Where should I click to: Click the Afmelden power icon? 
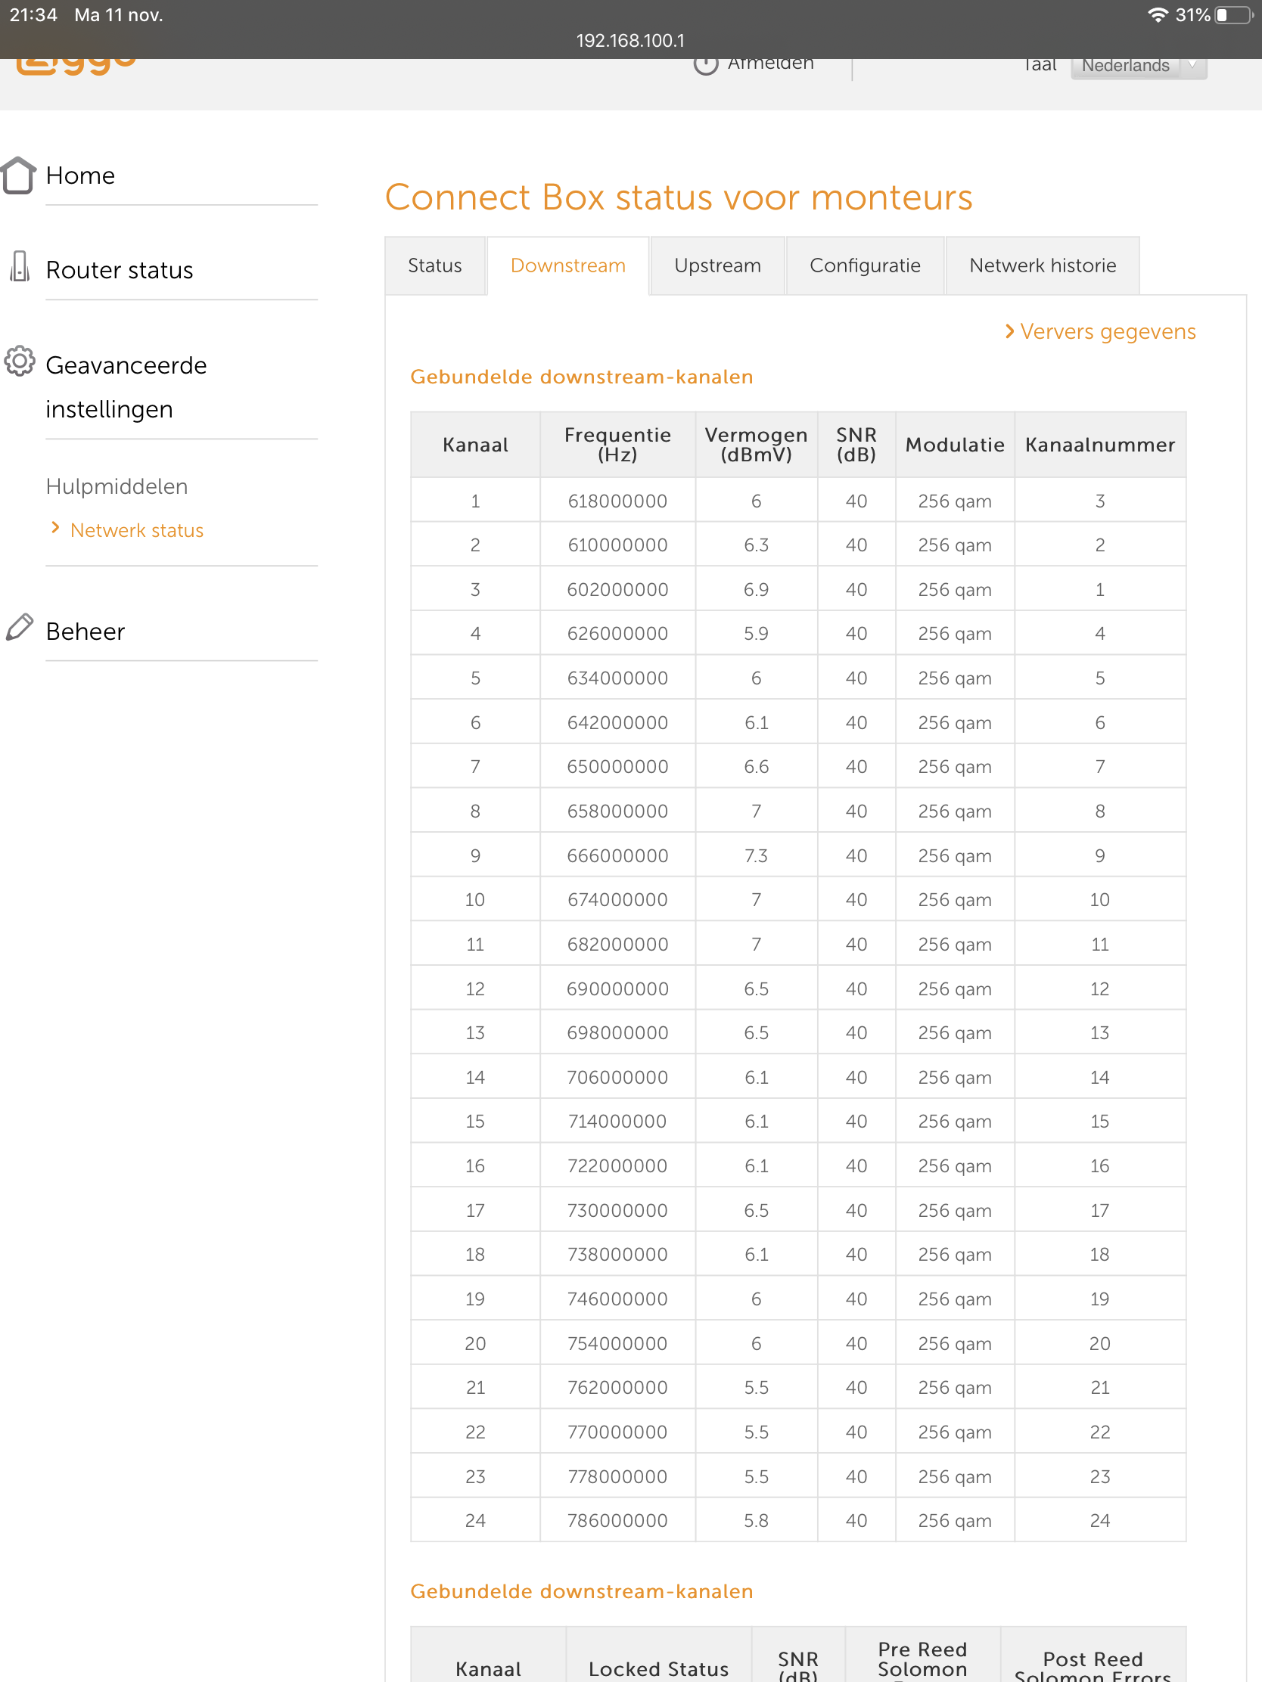click(705, 65)
